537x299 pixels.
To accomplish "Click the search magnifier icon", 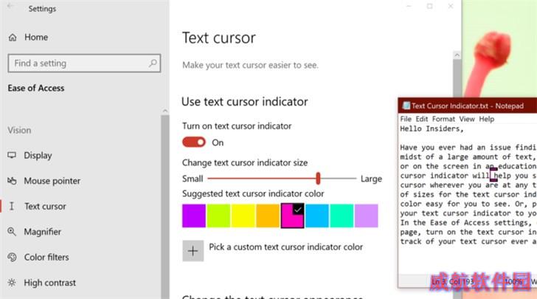I will pyautogui.click(x=153, y=63).
